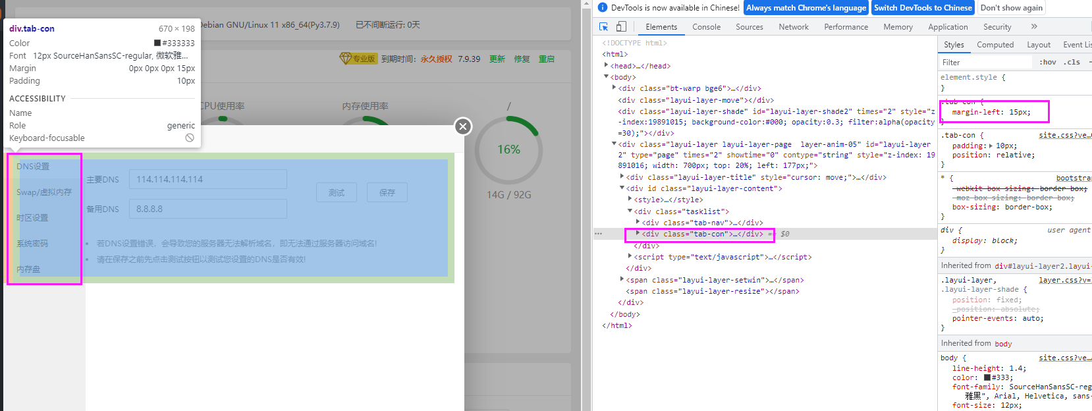Image resolution: width=1092 pixels, height=411 pixels.
Task: Click the 测试 test button
Action: pos(337,192)
